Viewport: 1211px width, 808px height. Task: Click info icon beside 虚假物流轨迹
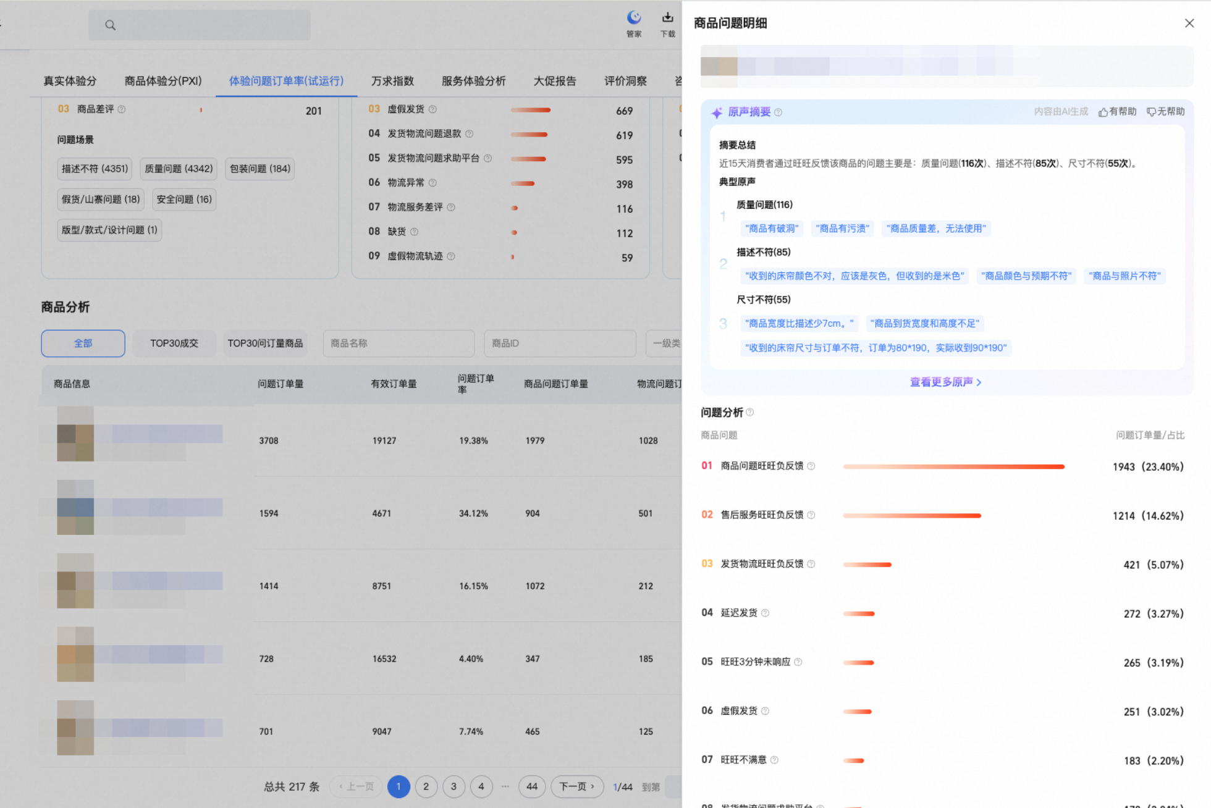pos(451,256)
